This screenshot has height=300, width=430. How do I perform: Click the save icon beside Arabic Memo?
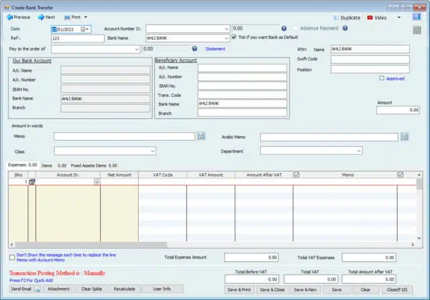pos(404,137)
